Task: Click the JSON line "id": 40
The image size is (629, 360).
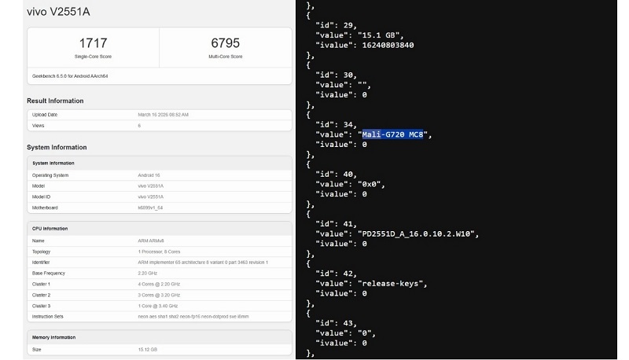Action: (336, 174)
